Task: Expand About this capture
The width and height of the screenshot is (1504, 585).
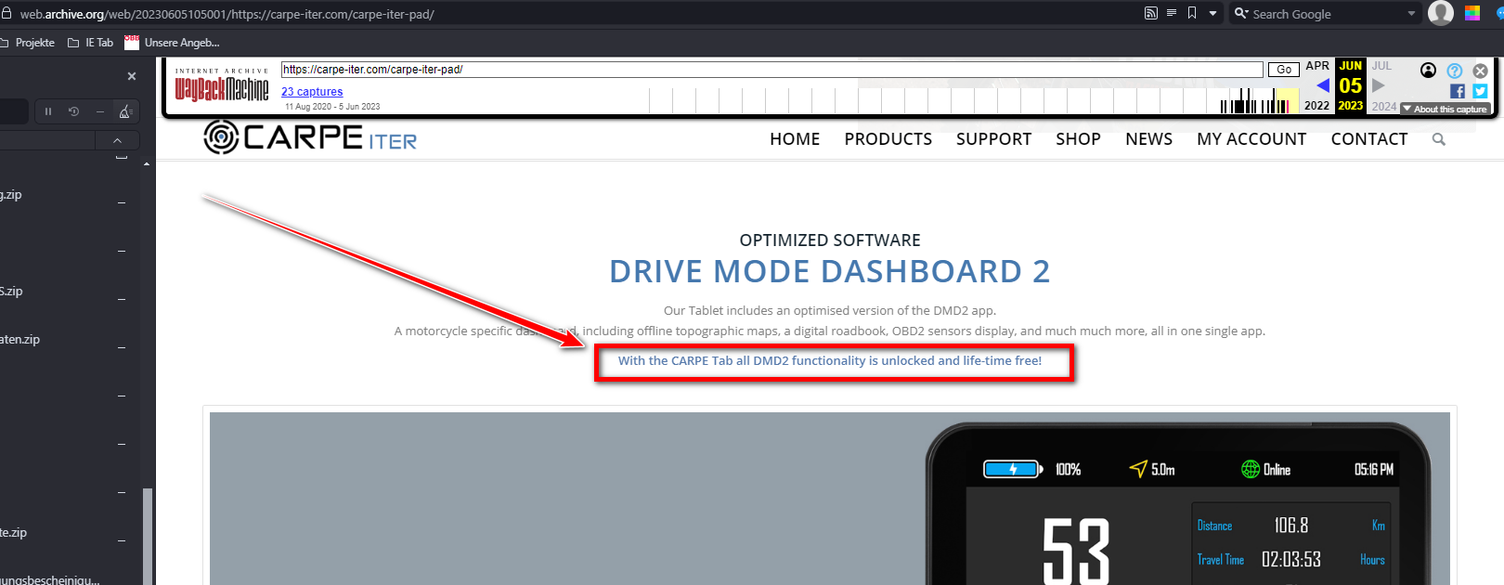Action: [1446, 109]
